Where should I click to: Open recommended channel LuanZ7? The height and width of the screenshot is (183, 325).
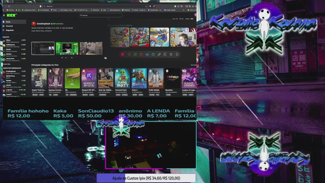point(14,95)
